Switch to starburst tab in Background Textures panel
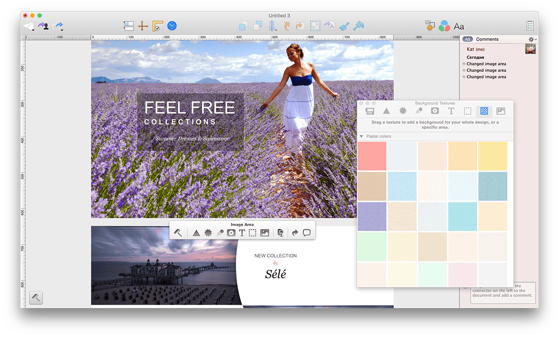Screen dimensions: 559x337 click(x=403, y=111)
